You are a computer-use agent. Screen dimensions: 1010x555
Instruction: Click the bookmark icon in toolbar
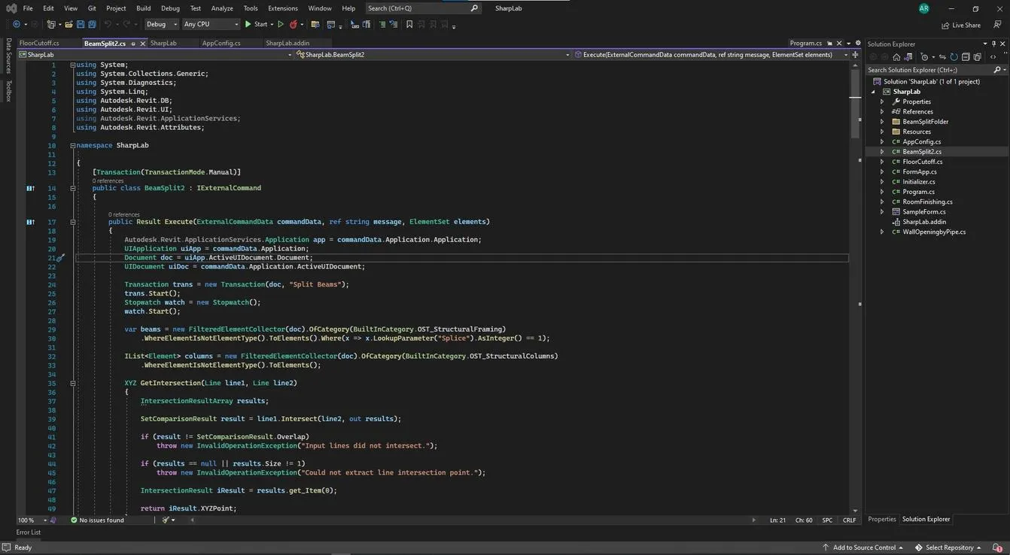pyautogui.click(x=409, y=24)
